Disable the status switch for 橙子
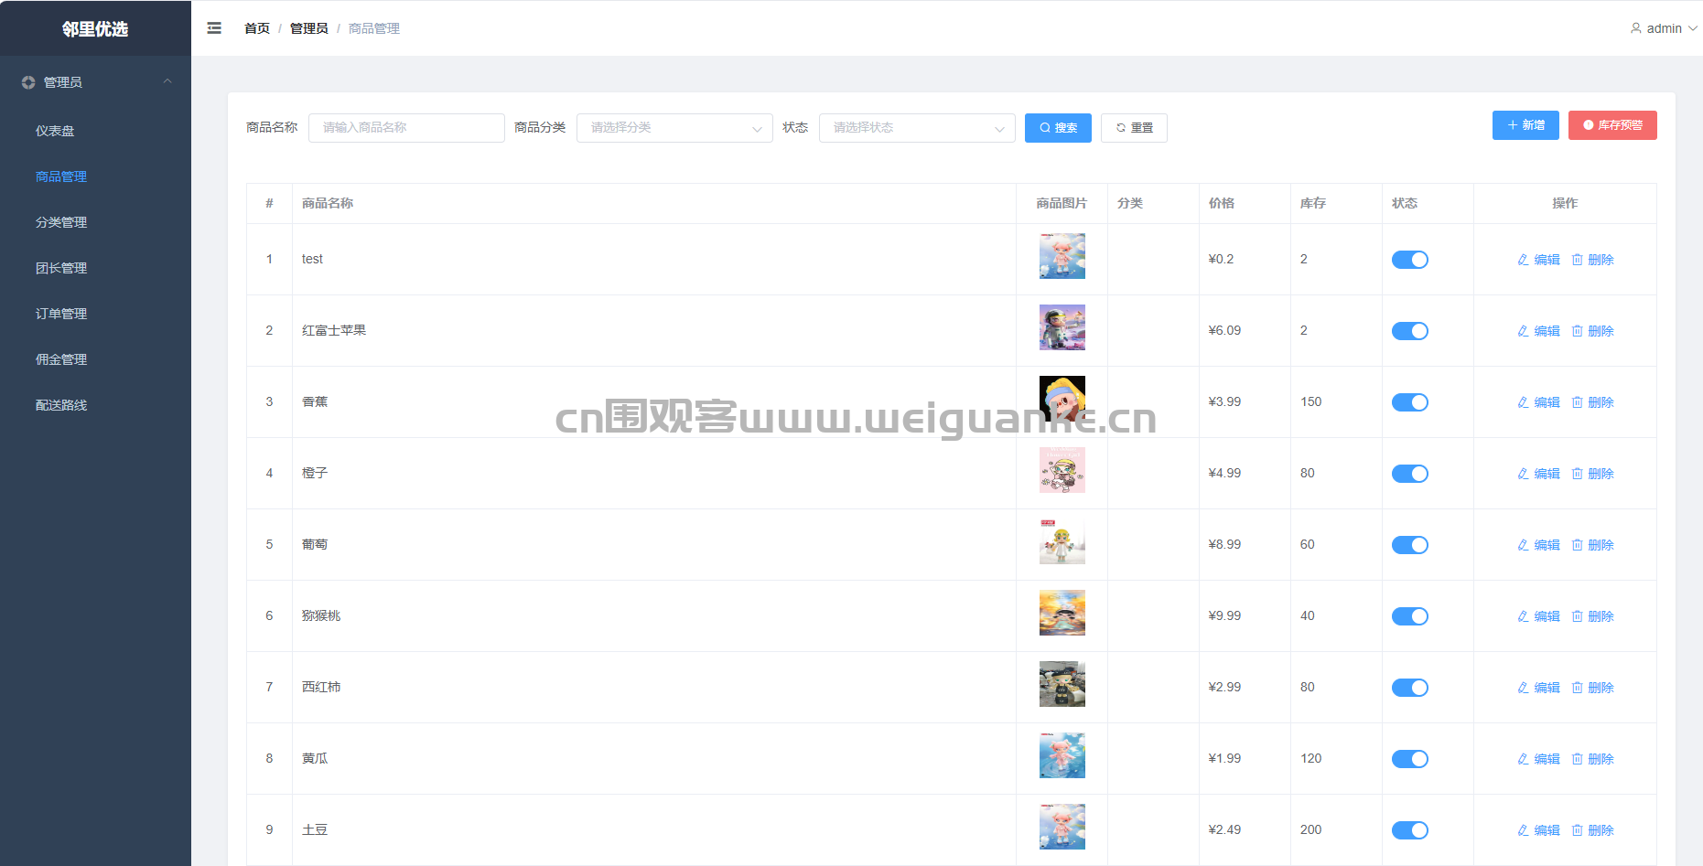 coord(1409,474)
